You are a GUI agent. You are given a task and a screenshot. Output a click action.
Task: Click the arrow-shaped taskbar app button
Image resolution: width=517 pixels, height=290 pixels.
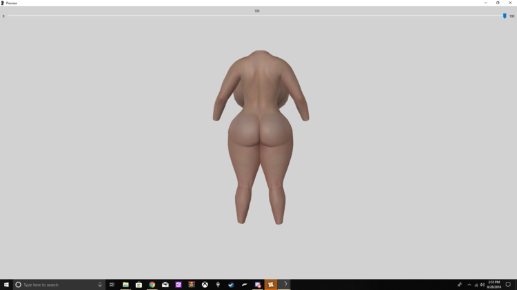284,284
